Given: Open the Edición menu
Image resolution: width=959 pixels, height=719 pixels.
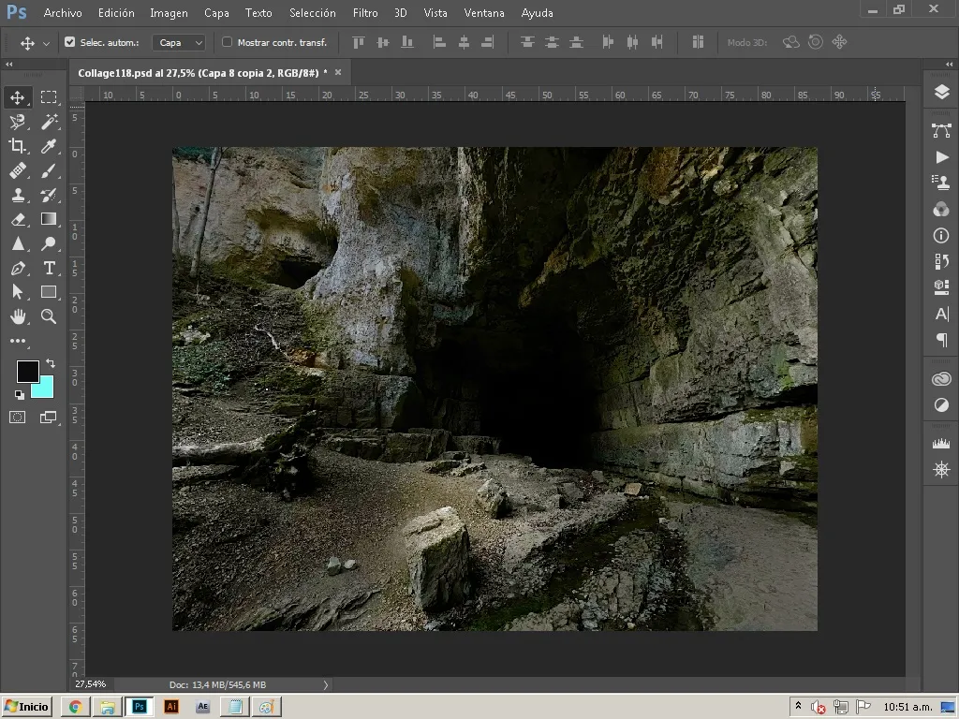Looking at the screenshot, I should click(x=116, y=13).
